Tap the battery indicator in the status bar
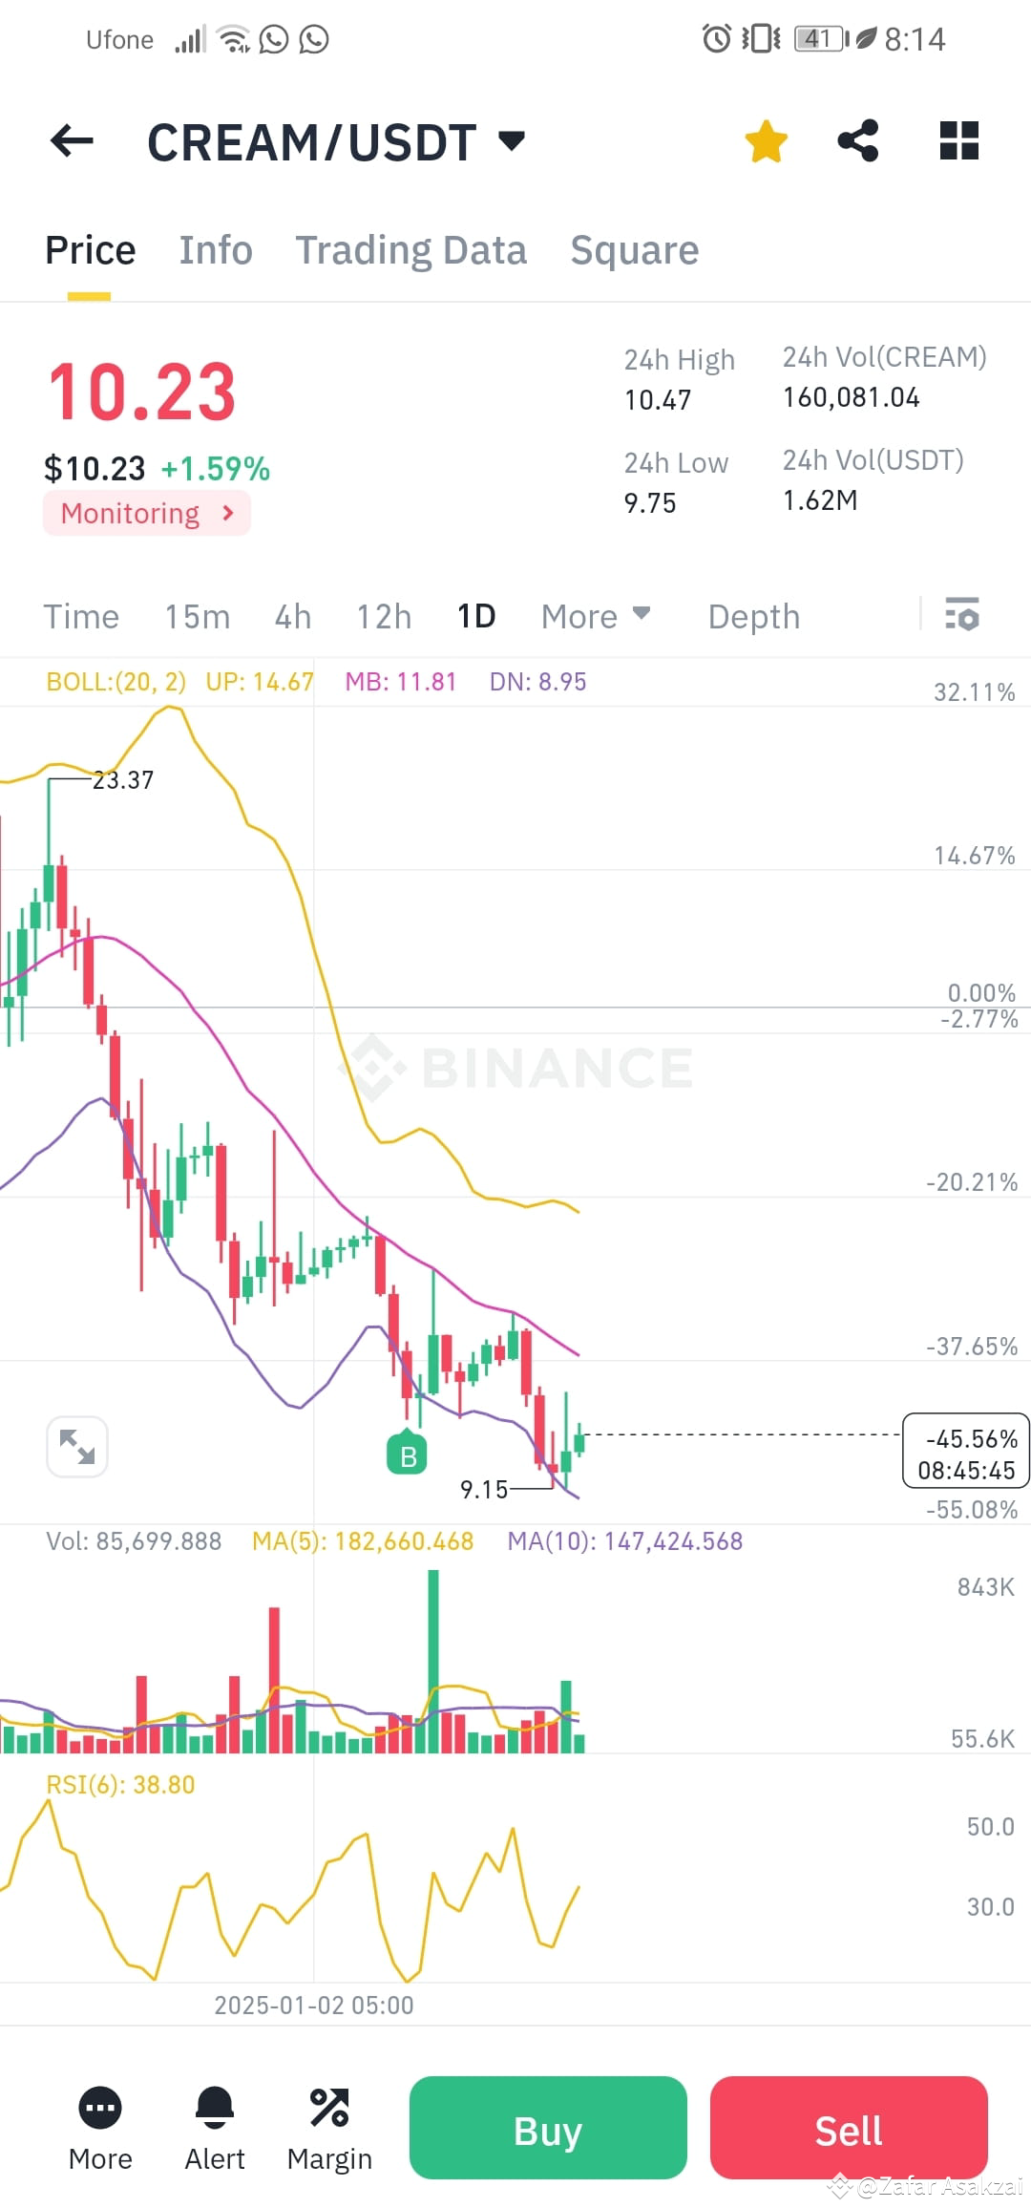 (x=818, y=38)
